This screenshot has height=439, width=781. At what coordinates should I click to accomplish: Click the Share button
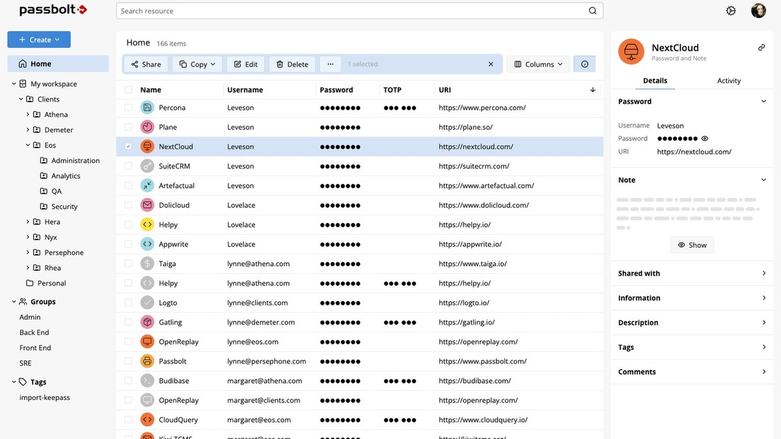click(146, 64)
